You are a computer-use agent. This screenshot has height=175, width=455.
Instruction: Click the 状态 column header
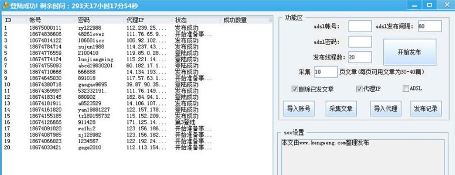(x=197, y=20)
